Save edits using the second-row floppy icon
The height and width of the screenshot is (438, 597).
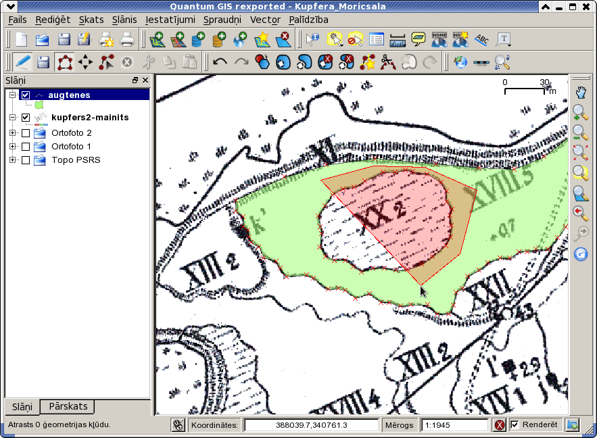(x=43, y=62)
